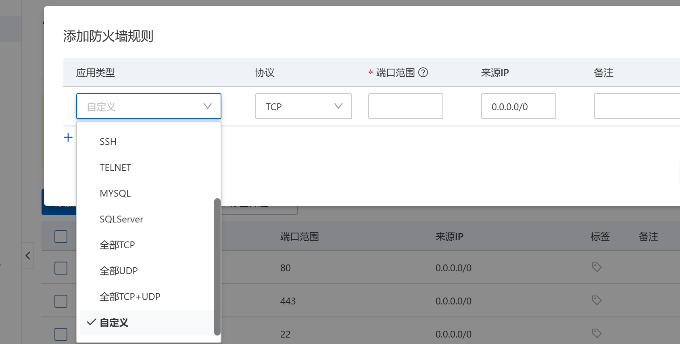Click the tag icon in port 80 row
Image resolution: width=680 pixels, height=344 pixels.
click(x=597, y=267)
